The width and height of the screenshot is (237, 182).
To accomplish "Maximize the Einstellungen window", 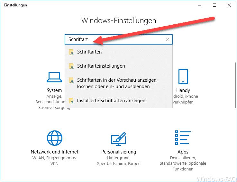I will coord(214,5).
